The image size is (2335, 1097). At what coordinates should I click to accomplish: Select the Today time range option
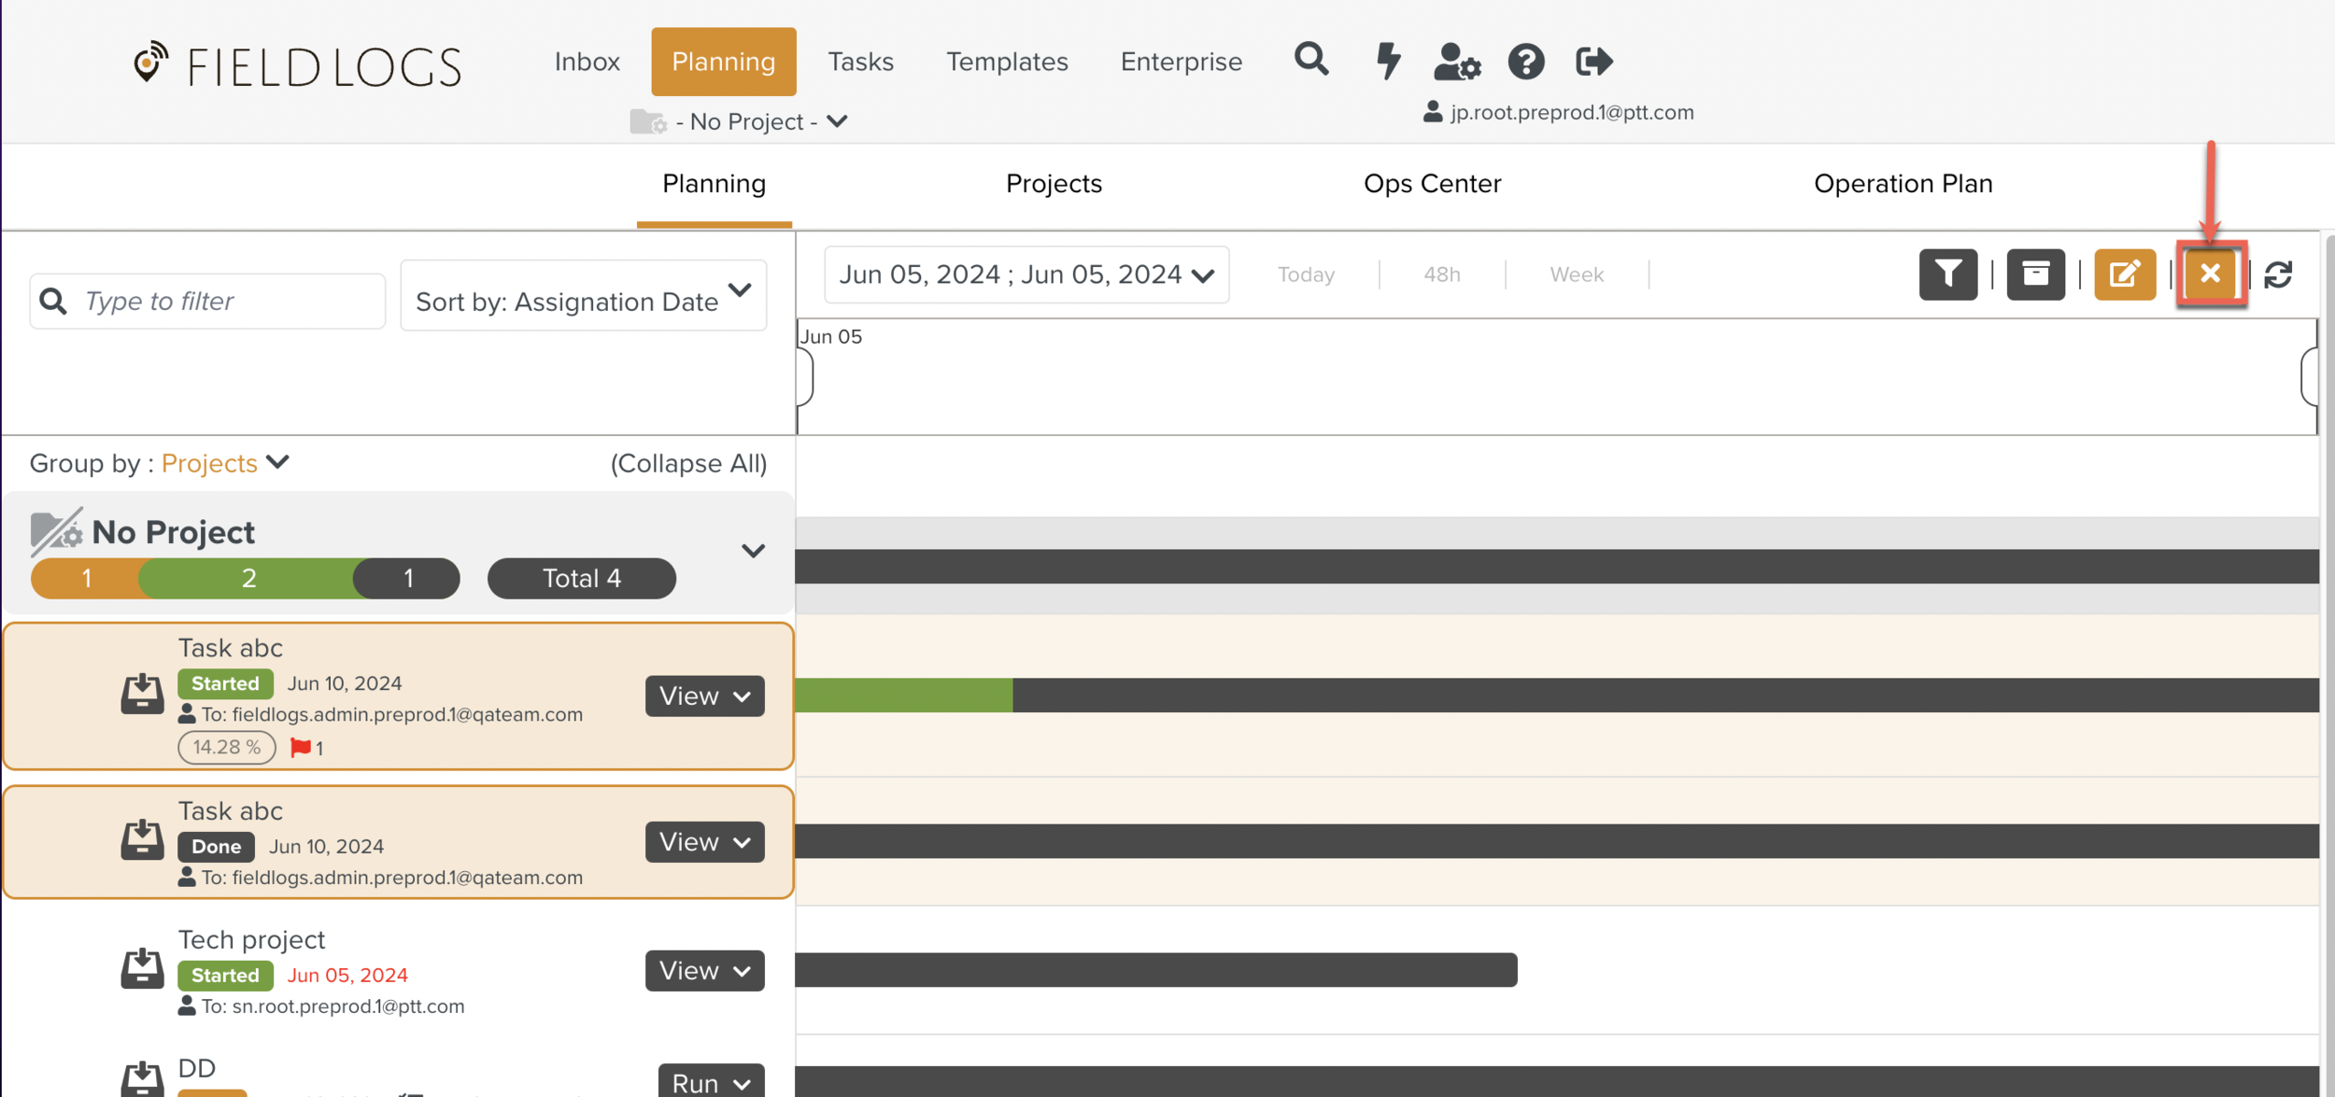[1306, 274]
